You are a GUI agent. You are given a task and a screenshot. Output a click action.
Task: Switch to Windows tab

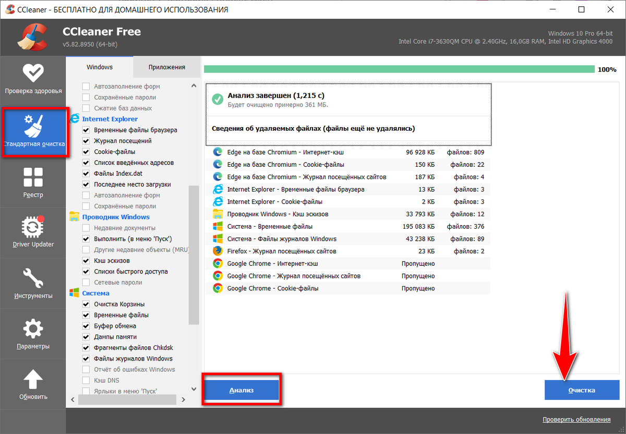100,67
